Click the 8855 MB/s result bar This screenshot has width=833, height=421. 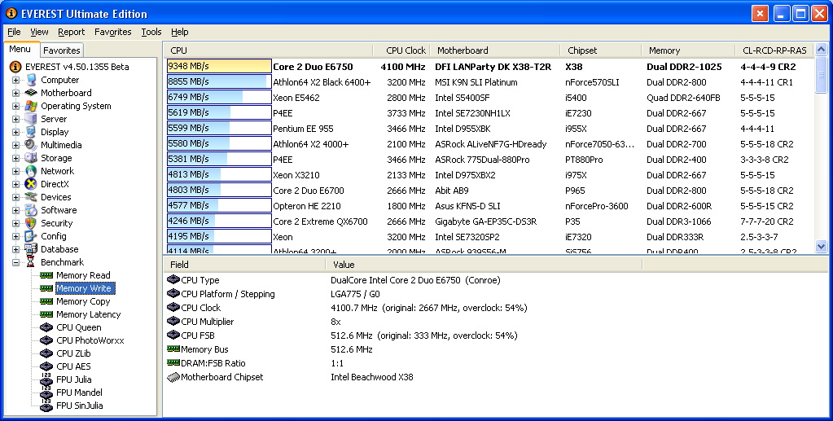(219, 82)
